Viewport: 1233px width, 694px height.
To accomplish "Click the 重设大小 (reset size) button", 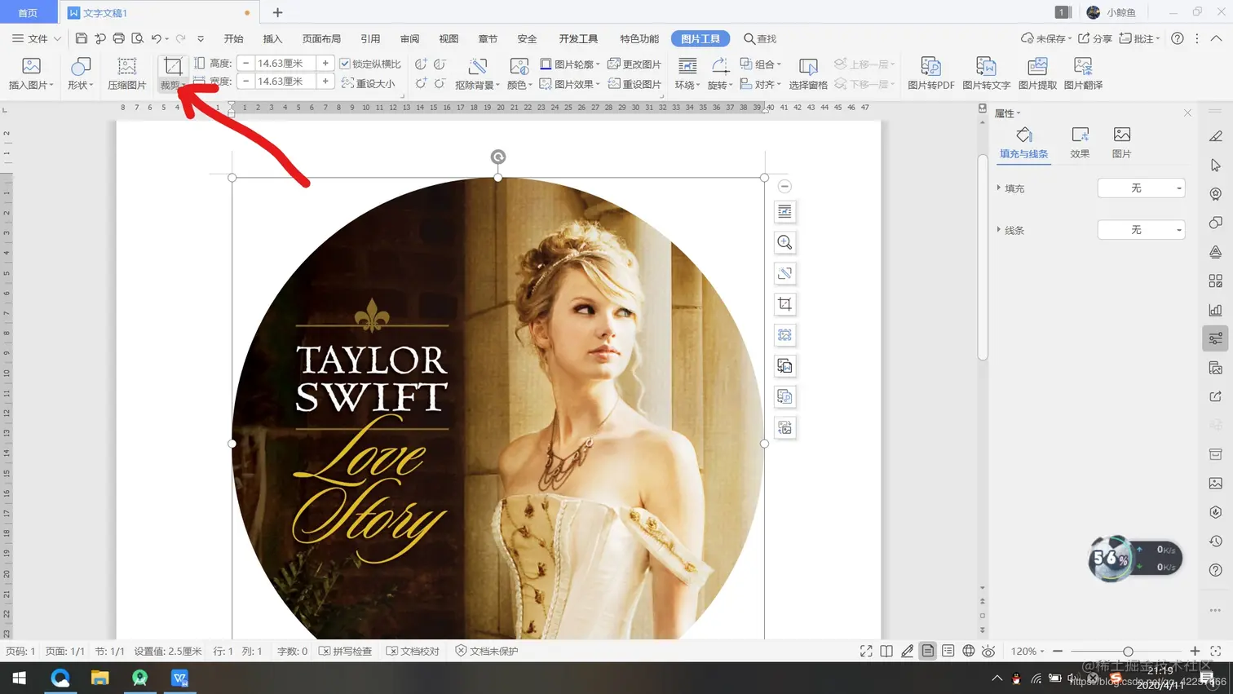I will pyautogui.click(x=368, y=83).
